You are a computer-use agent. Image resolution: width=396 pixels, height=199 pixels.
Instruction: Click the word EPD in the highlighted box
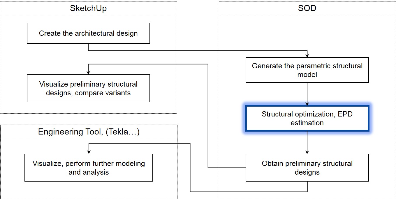345,114
